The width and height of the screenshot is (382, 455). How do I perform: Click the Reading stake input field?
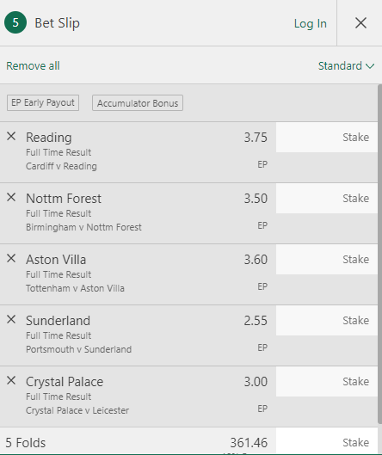(x=327, y=138)
